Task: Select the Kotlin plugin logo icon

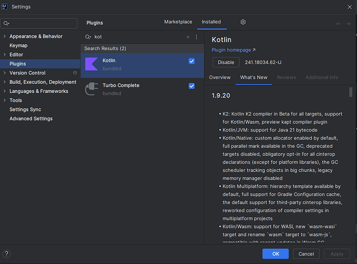Action: 91,64
